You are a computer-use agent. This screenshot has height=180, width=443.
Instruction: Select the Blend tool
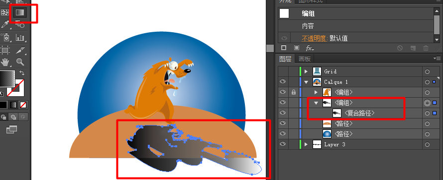(x=20, y=24)
